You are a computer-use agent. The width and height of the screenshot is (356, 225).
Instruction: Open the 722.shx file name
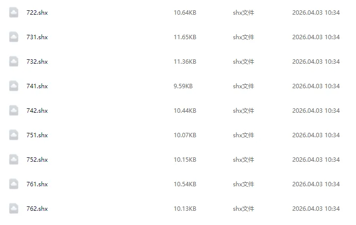[37, 13]
